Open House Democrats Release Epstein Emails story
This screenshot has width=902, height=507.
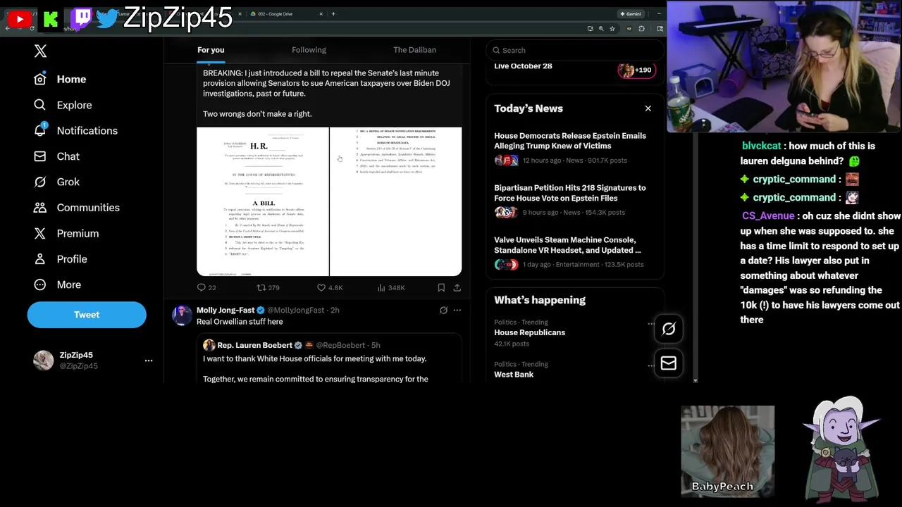pos(570,141)
